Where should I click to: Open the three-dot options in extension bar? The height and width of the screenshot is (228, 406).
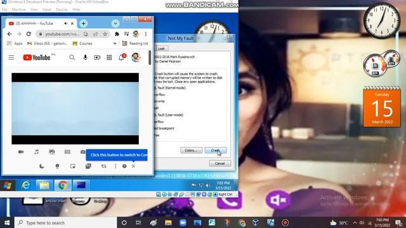(115, 166)
